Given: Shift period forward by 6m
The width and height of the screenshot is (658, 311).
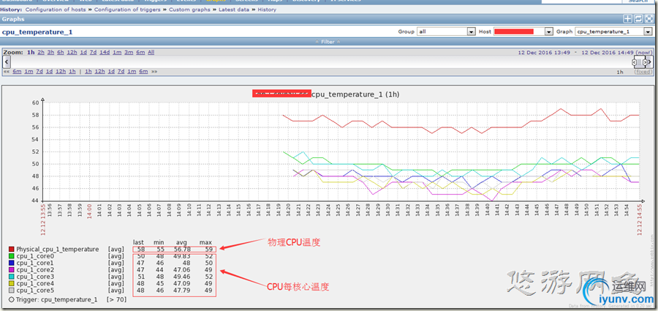Looking at the screenshot, I should click(143, 72).
